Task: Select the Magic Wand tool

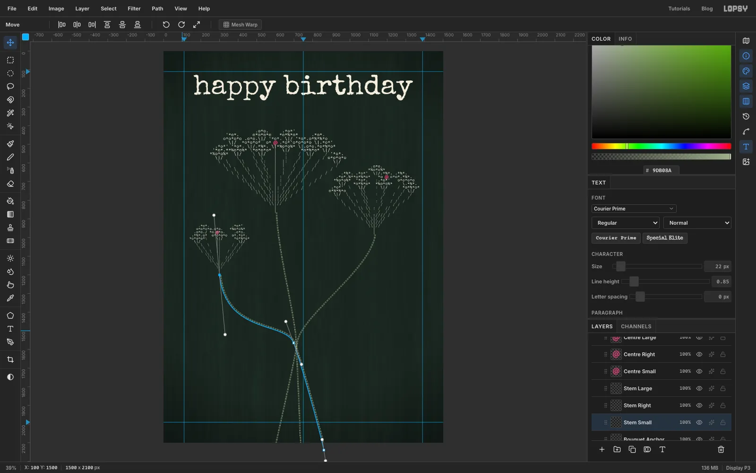Action: click(10, 113)
